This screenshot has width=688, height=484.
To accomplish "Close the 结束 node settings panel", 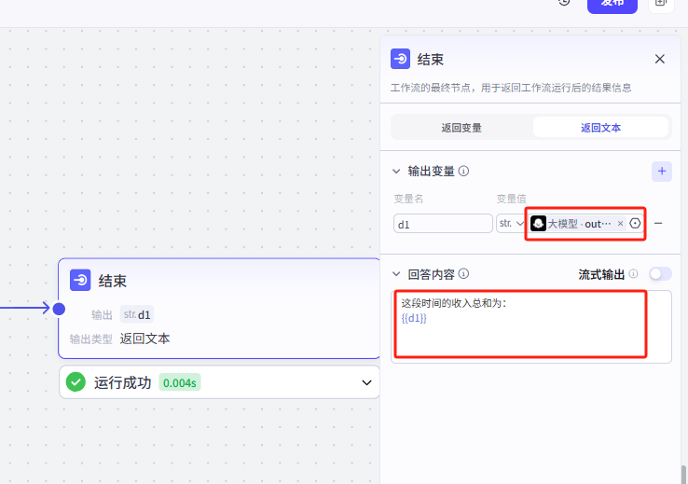I will (660, 59).
